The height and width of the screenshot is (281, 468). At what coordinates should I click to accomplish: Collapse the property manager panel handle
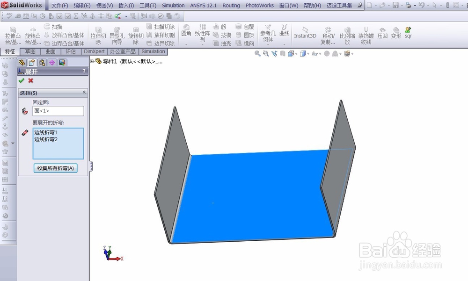coord(91,166)
